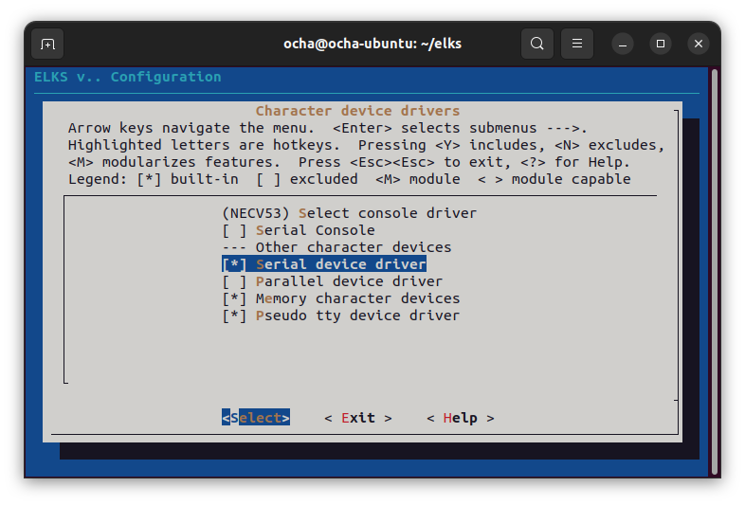Open the terminal hamburger menu

tap(577, 44)
